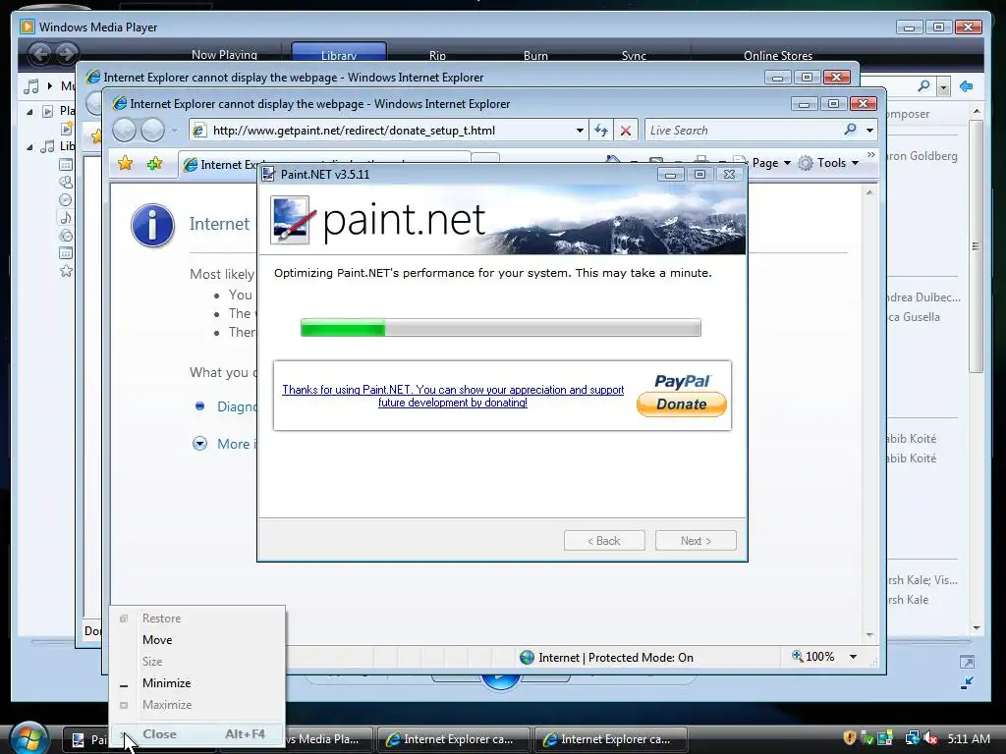Screen dimensions: 1006x754
Task: Click the security shield tray icon
Action: (849, 738)
